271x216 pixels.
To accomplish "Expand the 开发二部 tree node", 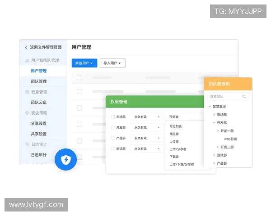I will 218,147.
